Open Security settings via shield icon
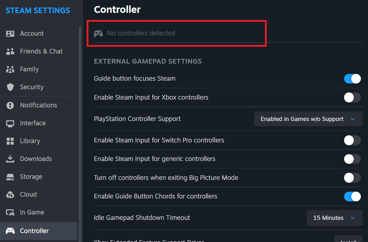This screenshot has width=368, height=242. tap(10, 87)
